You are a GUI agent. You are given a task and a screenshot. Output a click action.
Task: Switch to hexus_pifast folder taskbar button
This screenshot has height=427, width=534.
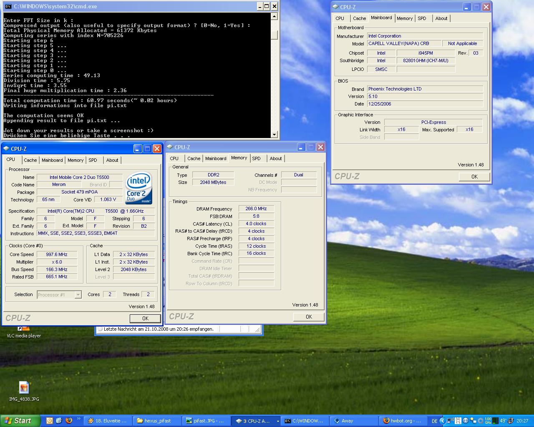pyautogui.click(x=157, y=421)
